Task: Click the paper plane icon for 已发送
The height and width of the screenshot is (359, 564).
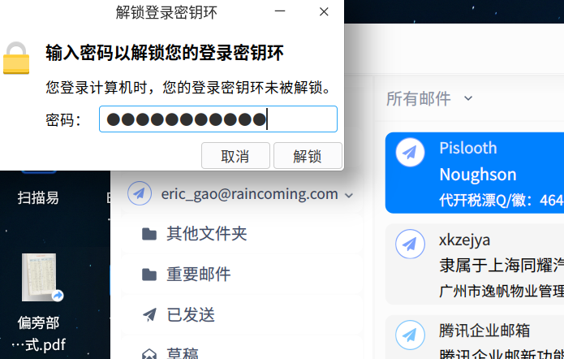Action: pos(149,315)
